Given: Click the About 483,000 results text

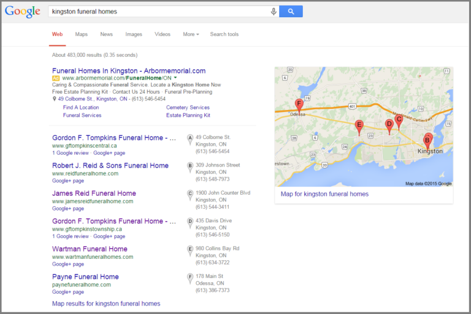Looking at the screenshot, I should pyautogui.click(x=94, y=55).
